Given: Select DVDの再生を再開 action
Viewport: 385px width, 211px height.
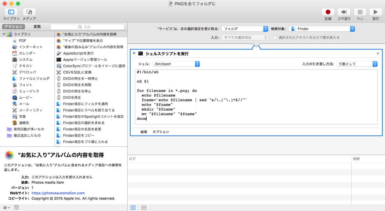Looking at the screenshot, I should point(91,85).
